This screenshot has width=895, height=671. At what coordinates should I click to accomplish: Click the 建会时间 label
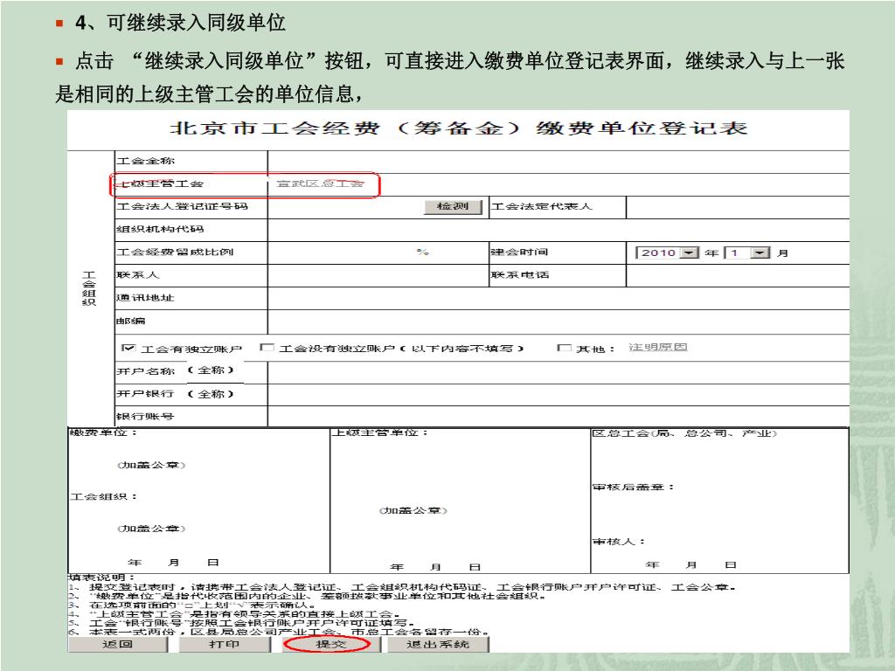519,252
